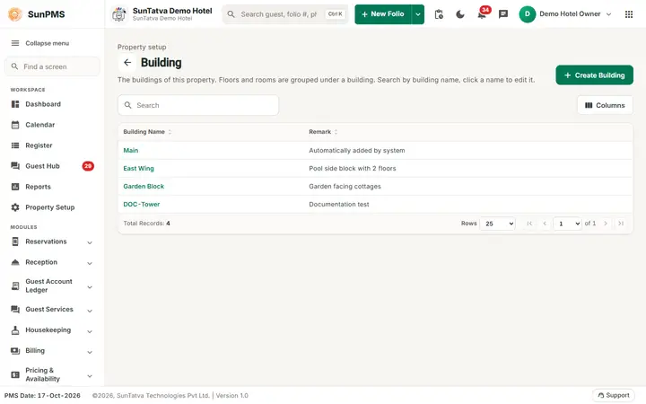Focus the global guest search field
The width and height of the screenshot is (646, 404).
(x=285, y=14)
